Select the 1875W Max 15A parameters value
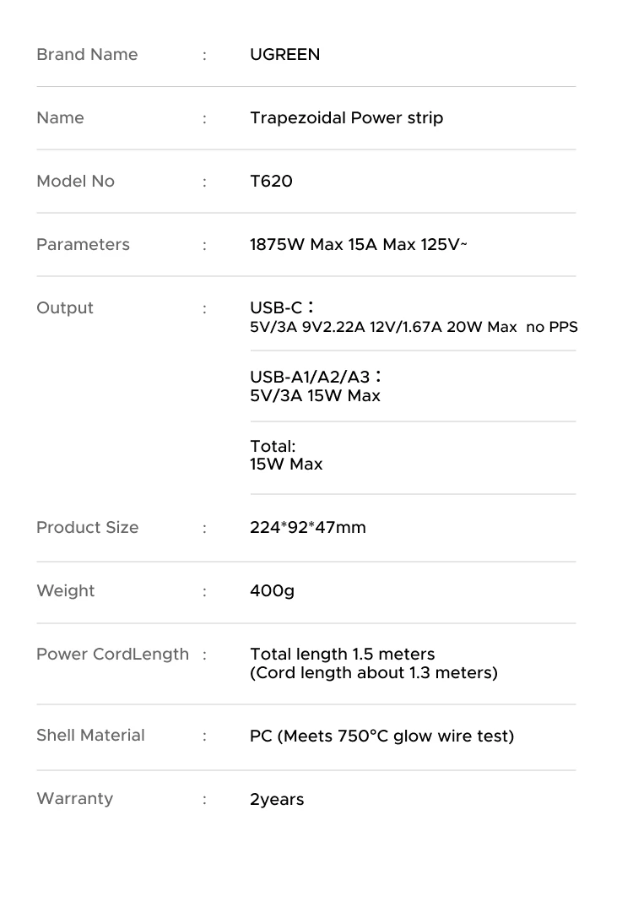 coord(359,245)
